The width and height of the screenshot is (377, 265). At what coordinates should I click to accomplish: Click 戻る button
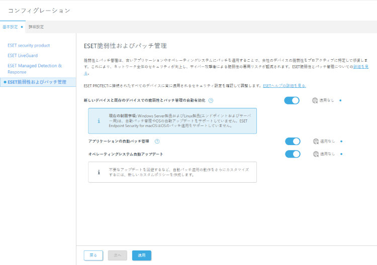(x=93, y=255)
